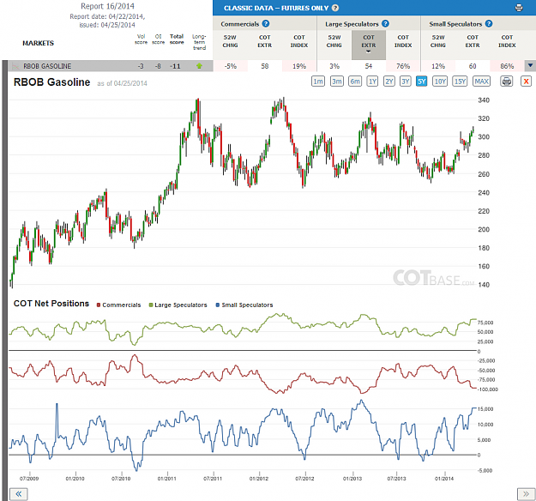Image resolution: width=536 pixels, height=501 pixels.
Task: Open the Commercials help icon
Action: tap(266, 24)
